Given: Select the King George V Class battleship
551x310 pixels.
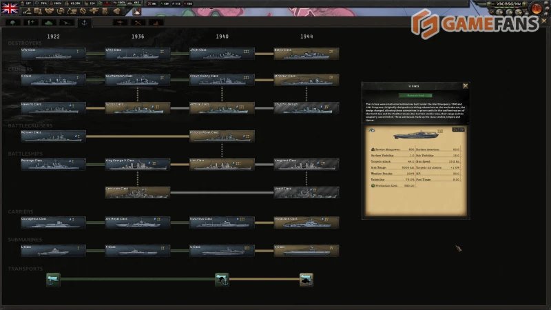Looking at the screenshot, I should [137, 163].
